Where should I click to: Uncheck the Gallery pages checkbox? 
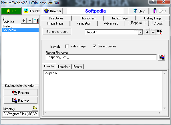click(94, 46)
